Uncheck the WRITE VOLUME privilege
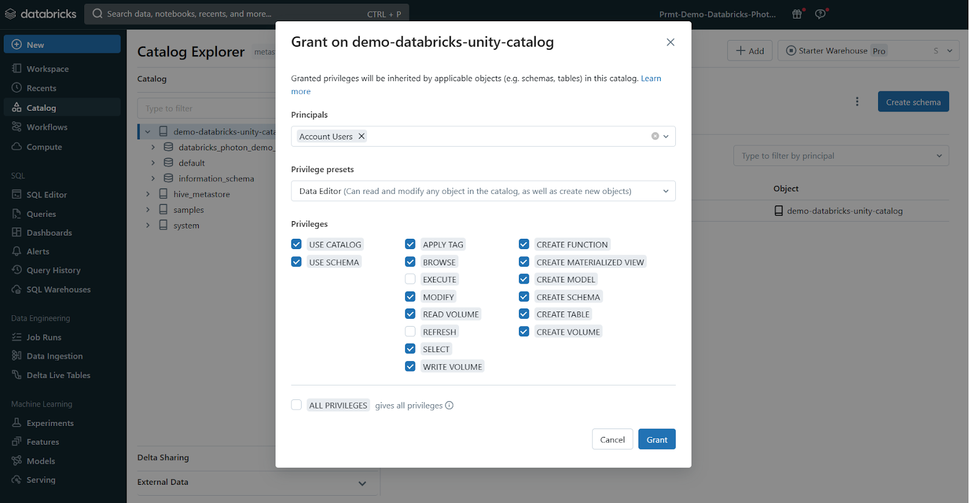 pyautogui.click(x=410, y=367)
